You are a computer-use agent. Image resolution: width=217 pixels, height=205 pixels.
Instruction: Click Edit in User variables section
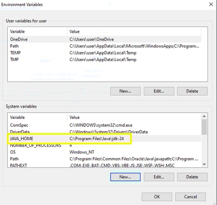click(159, 91)
